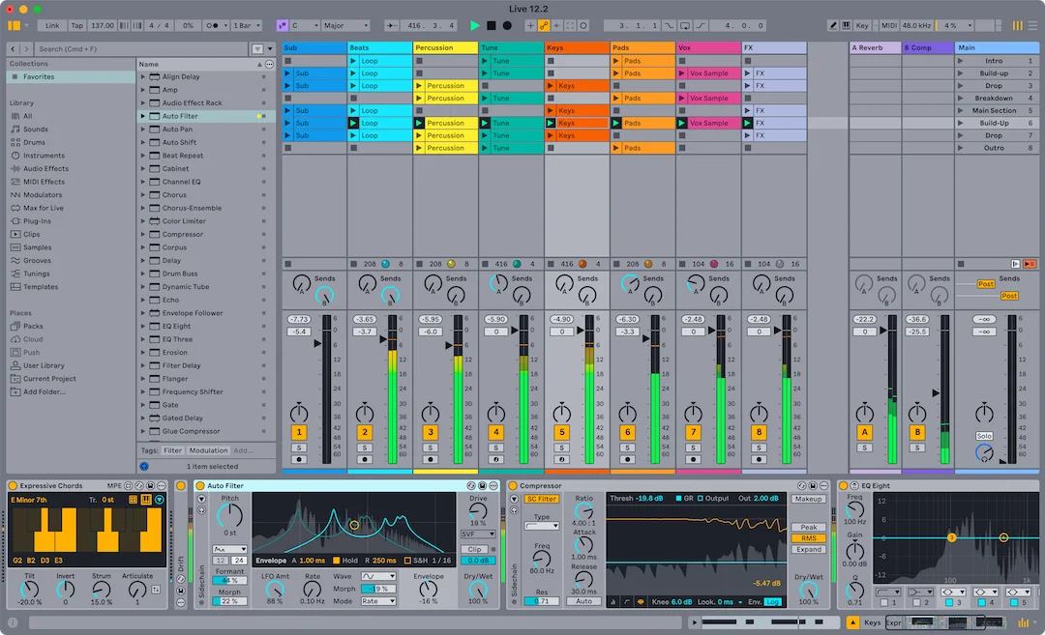This screenshot has height=635, width=1045.
Task: Click the Stop button in the transport
Action: pyautogui.click(x=492, y=26)
